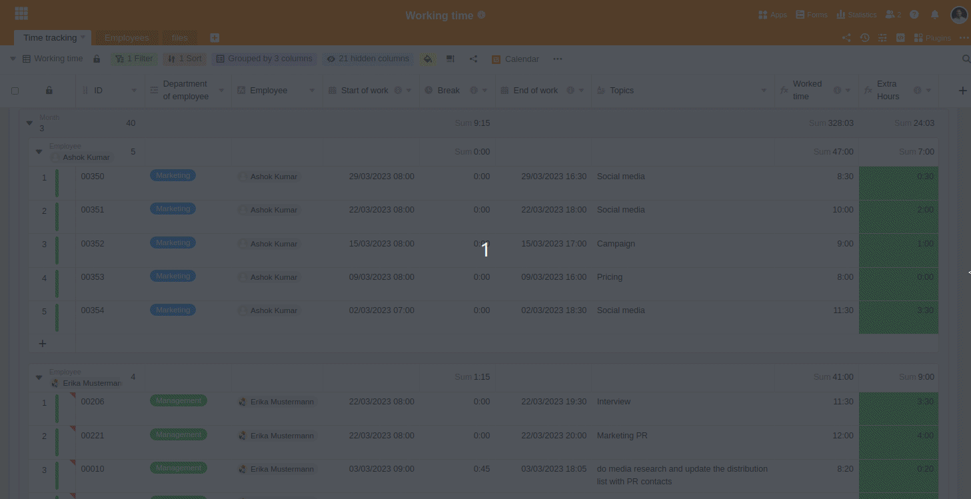Viewport: 971px width, 499px height.
Task: Open the version history clock icon
Action: [x=865, y=38]
